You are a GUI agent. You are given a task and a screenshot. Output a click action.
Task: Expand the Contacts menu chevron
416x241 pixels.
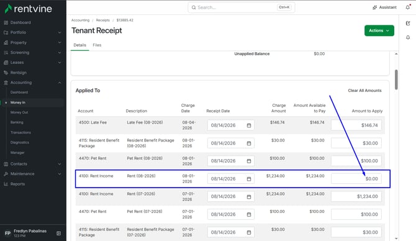(60, 164)
